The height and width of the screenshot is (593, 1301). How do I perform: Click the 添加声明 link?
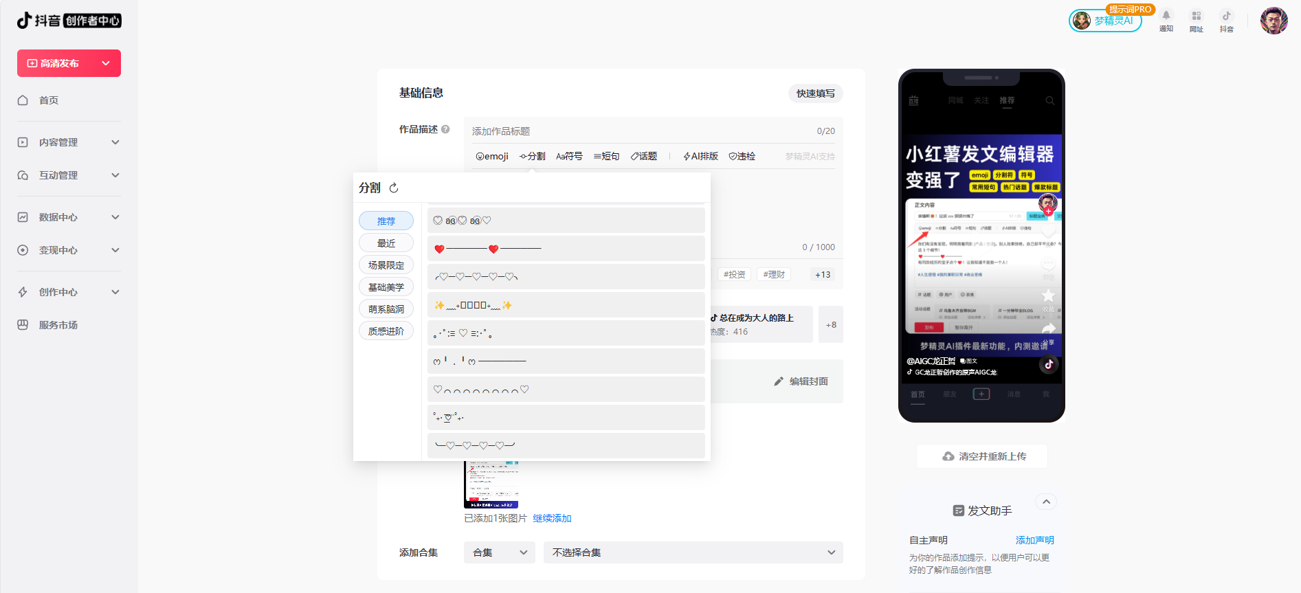[x=1034, y=540]
